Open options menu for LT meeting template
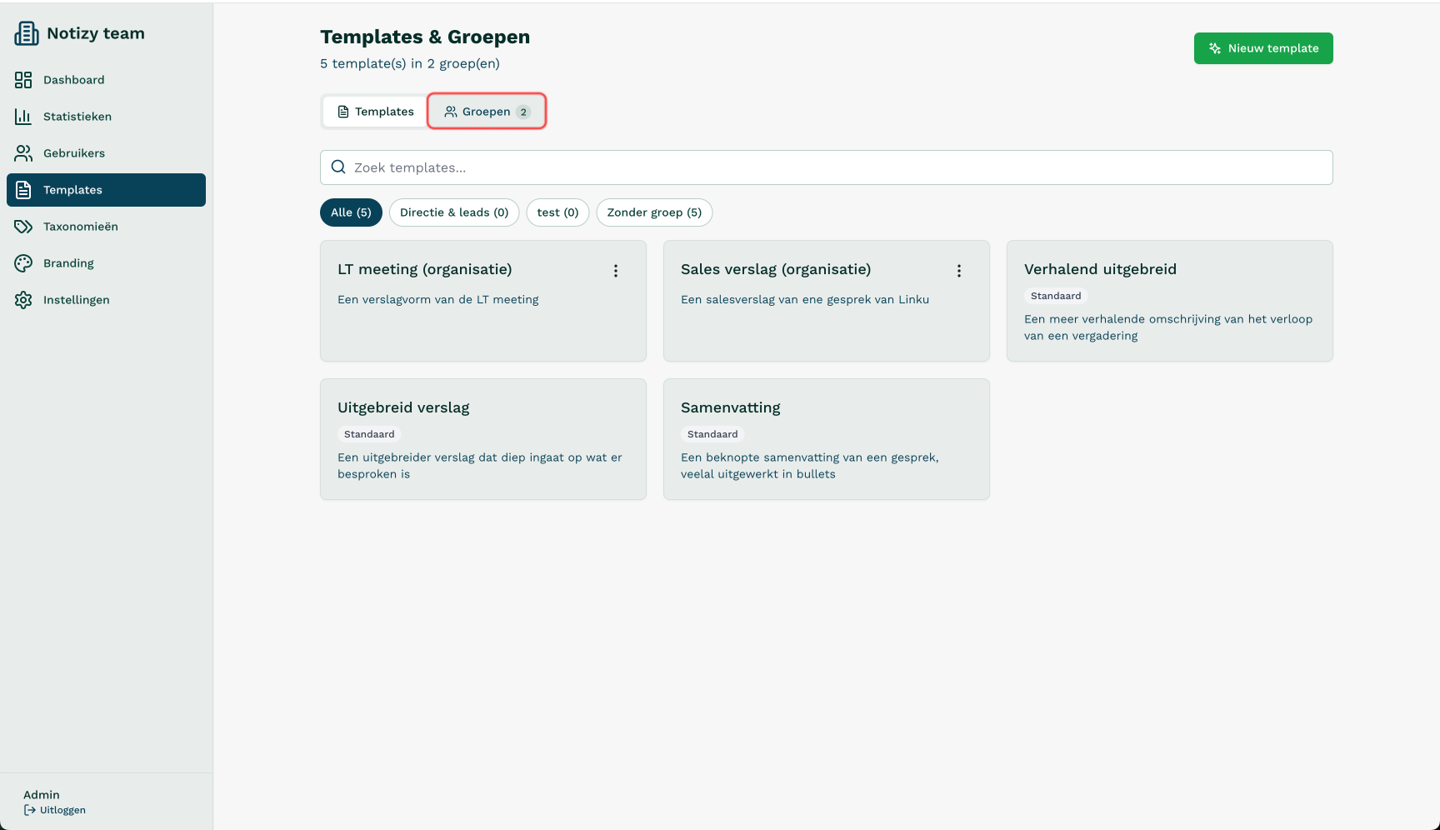 click(x=616, y=271)
